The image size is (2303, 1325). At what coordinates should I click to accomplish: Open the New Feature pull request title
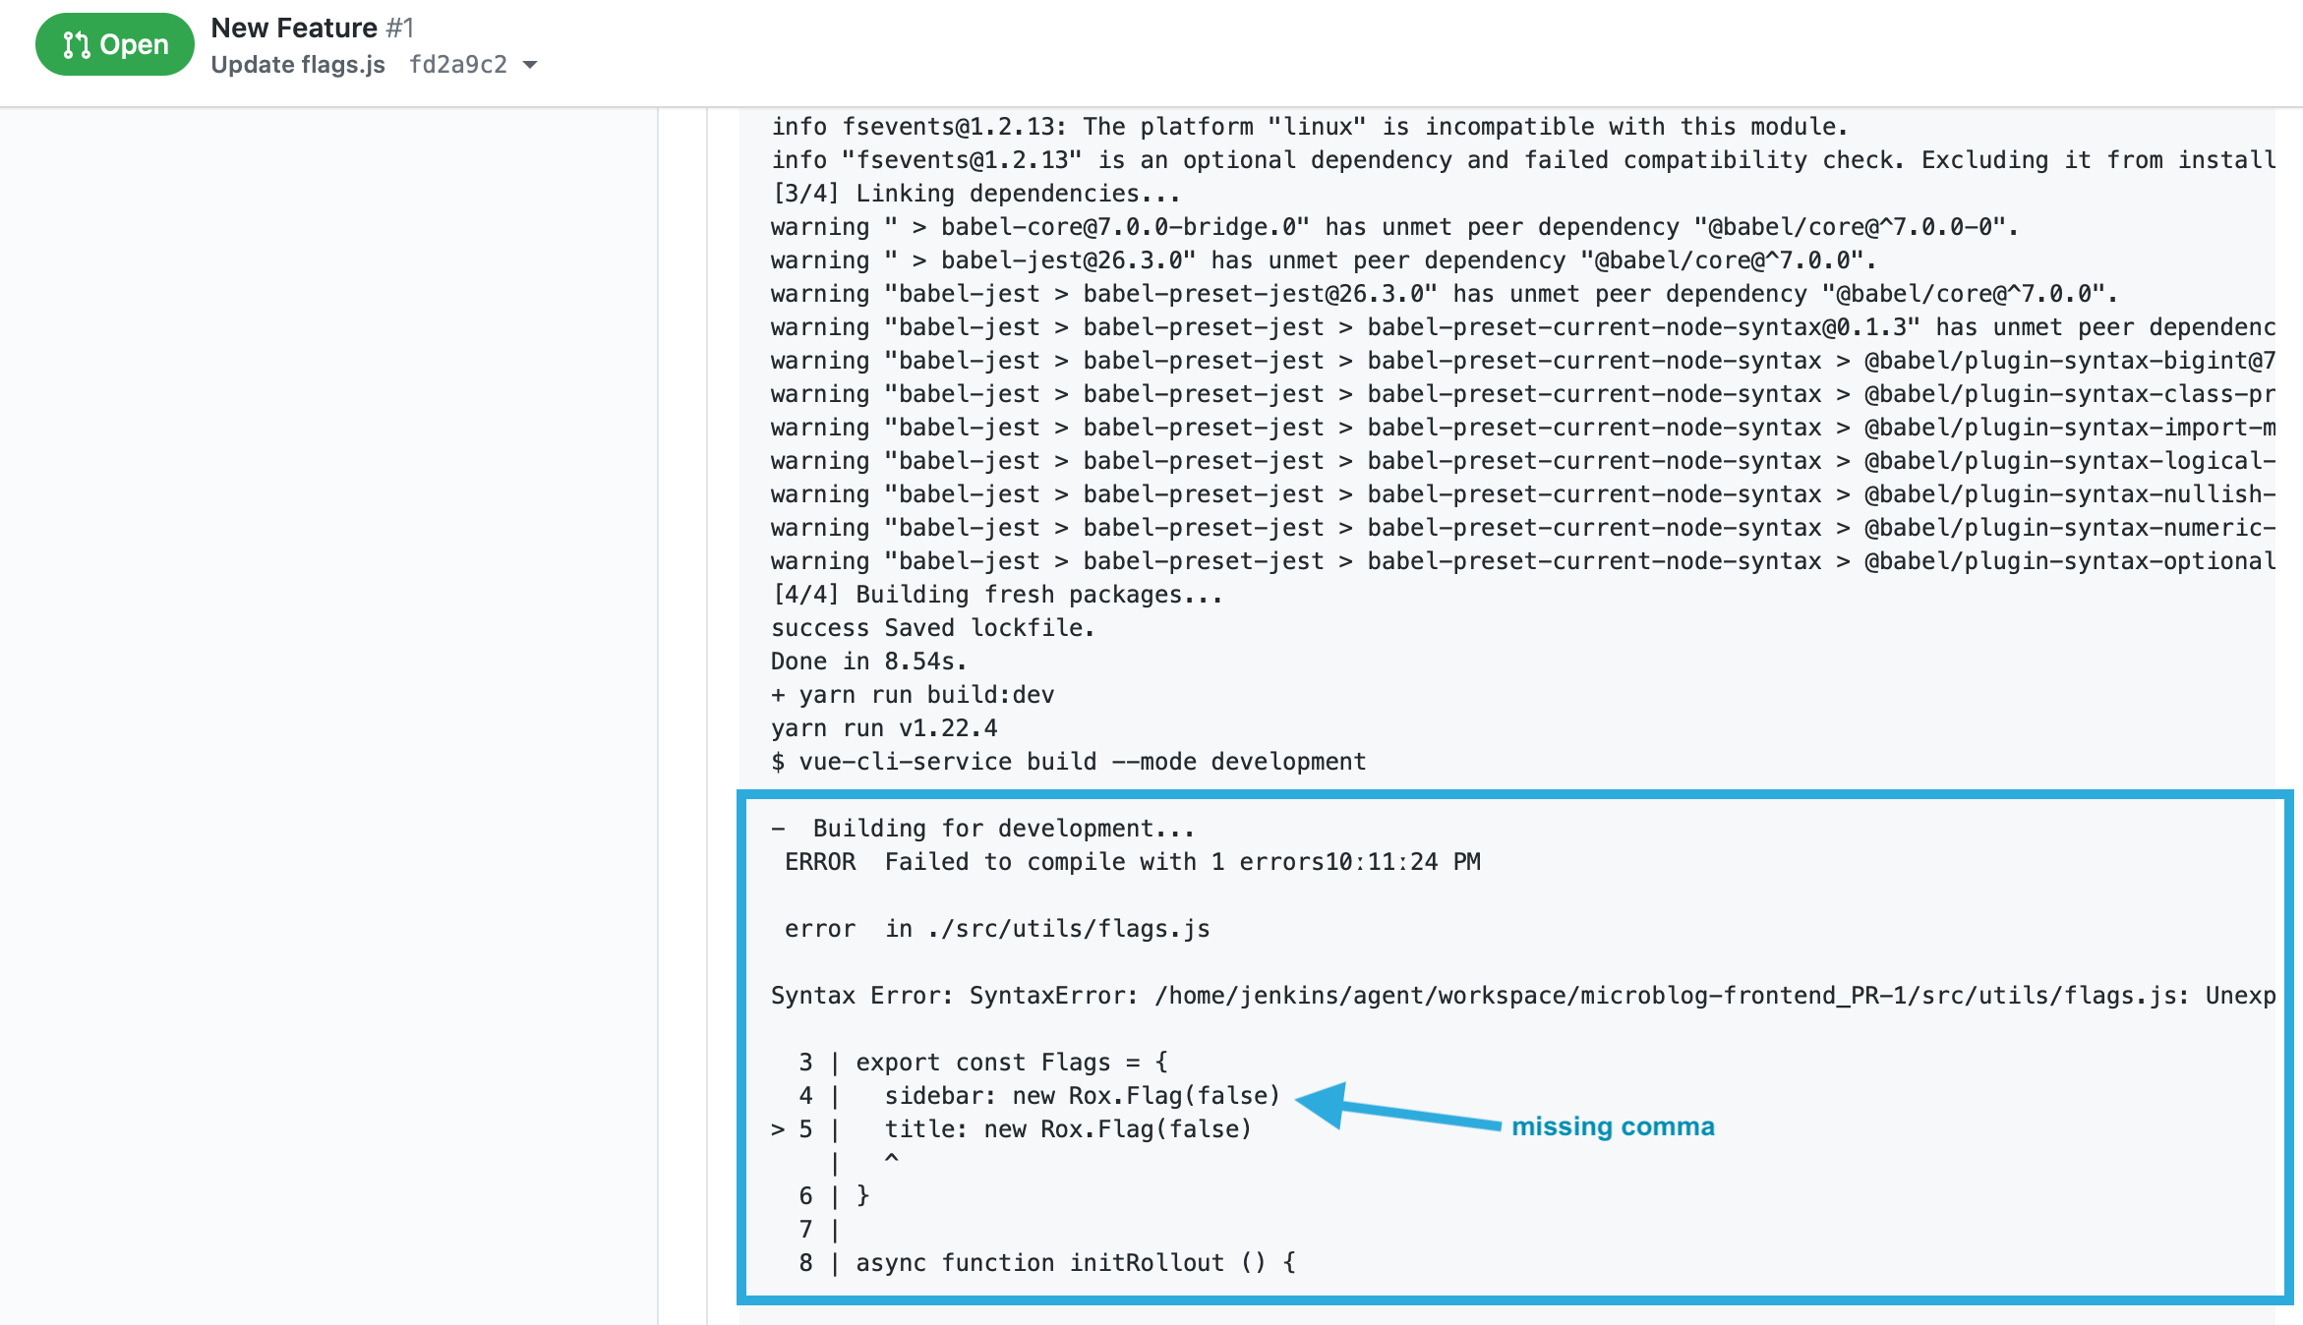pos(294,28)
